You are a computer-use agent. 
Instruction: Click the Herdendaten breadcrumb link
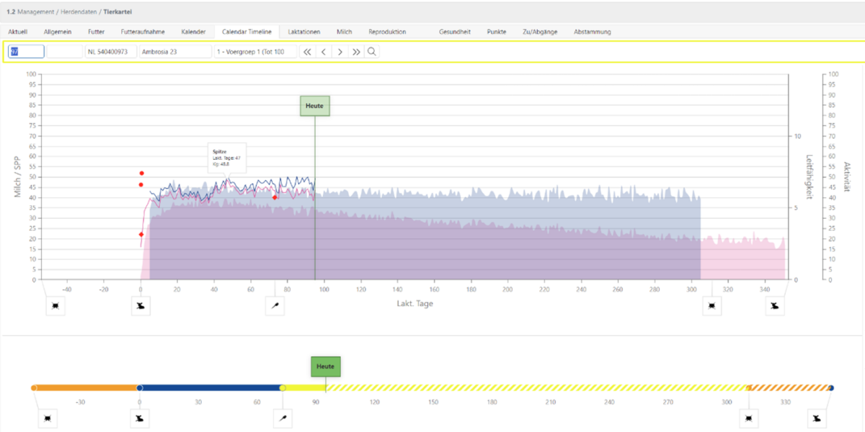[80, 12]
